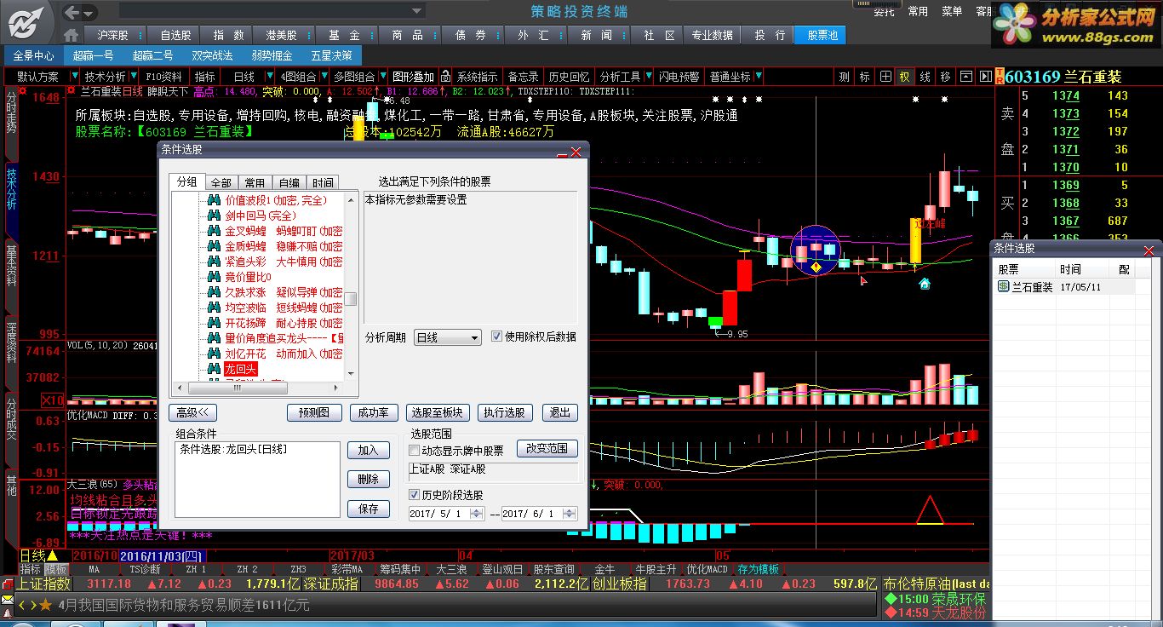This screenshot has height=627, width=1163.
Task: Collapse options with 高级<< button
Action: click(x=193, y=412)
